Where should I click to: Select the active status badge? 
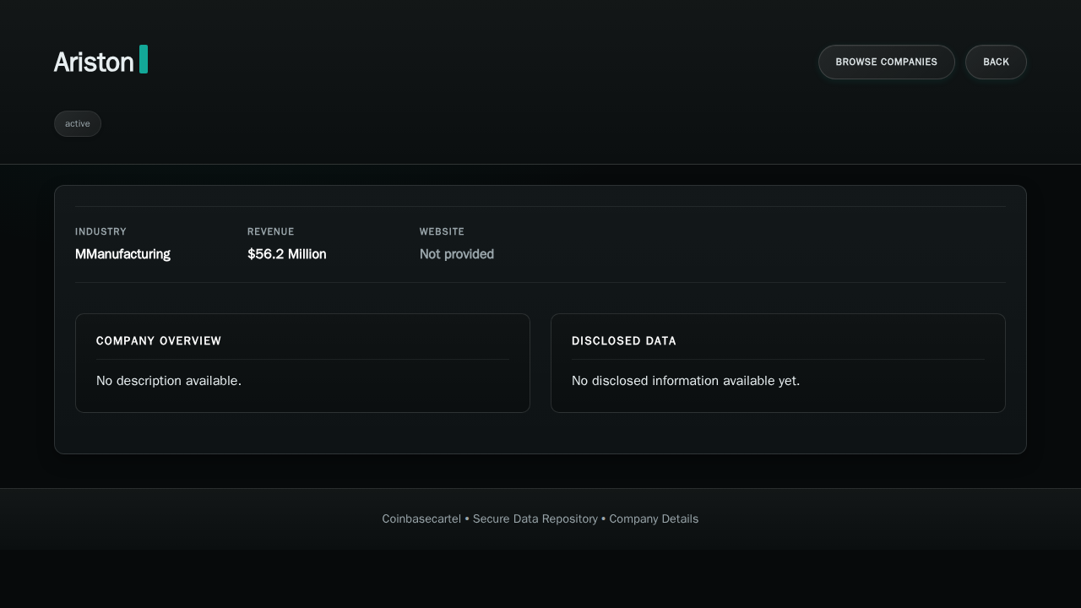(78, 123)
